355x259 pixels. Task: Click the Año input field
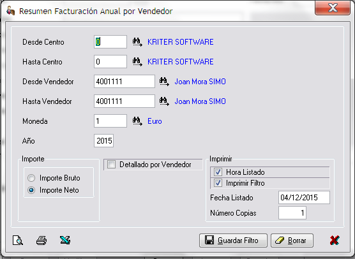[103, 141]
